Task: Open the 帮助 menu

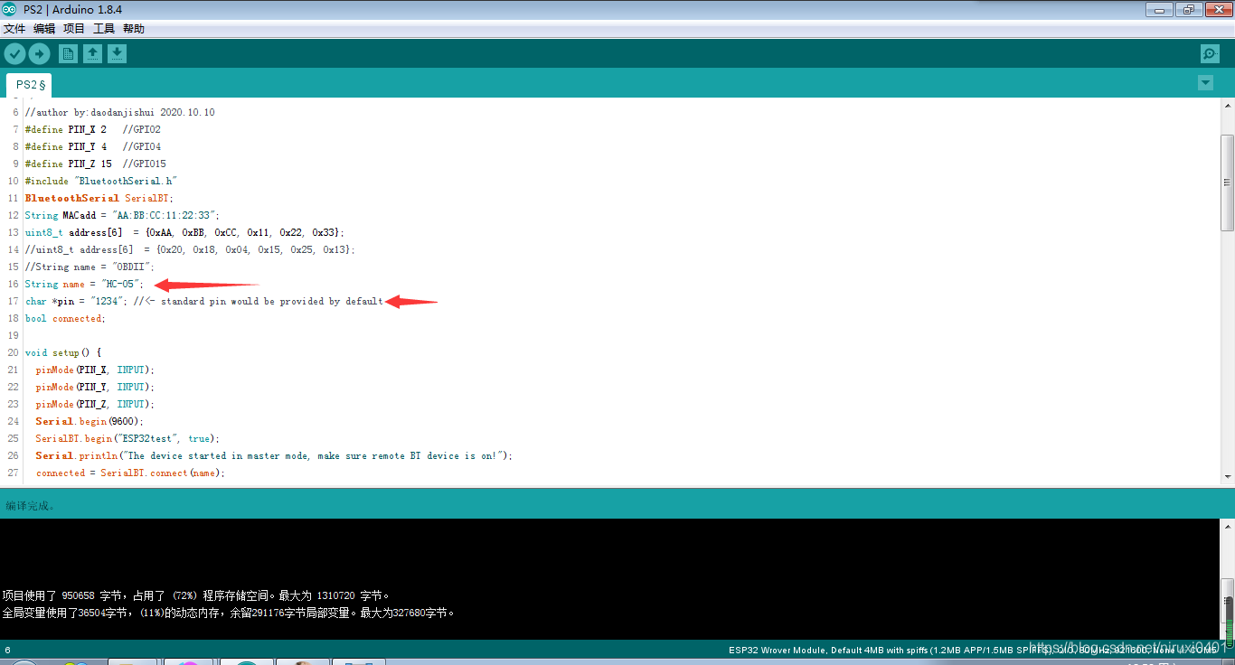Action: pyautogui.click(x=134, y=29)
